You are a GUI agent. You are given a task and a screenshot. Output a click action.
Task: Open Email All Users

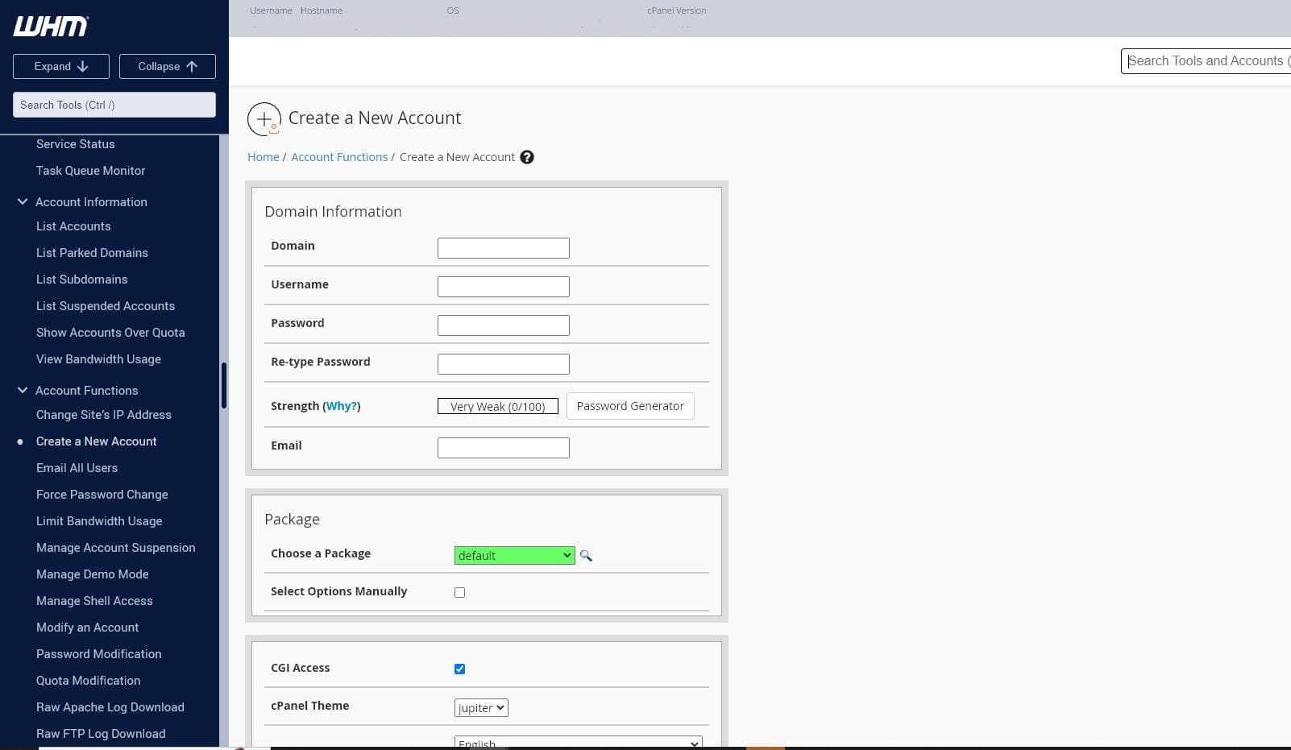tap(77, 468)
